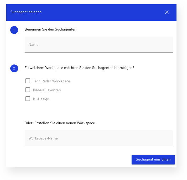Click the underline below the Name field
This screenshot has height=180, width=187.
[99, 52]
